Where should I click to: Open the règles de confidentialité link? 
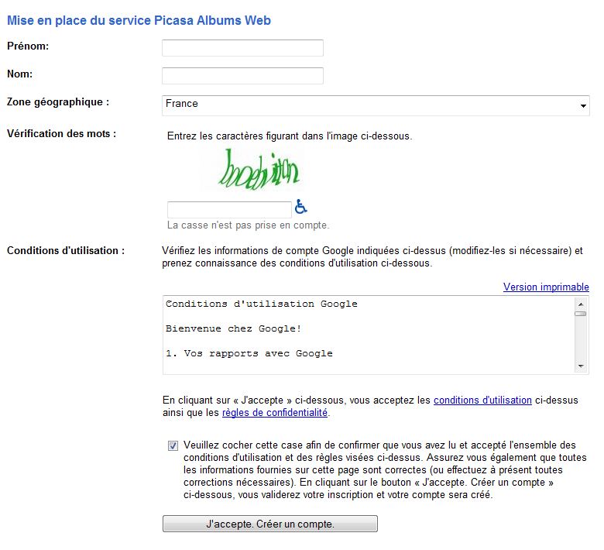coord(275,412)
